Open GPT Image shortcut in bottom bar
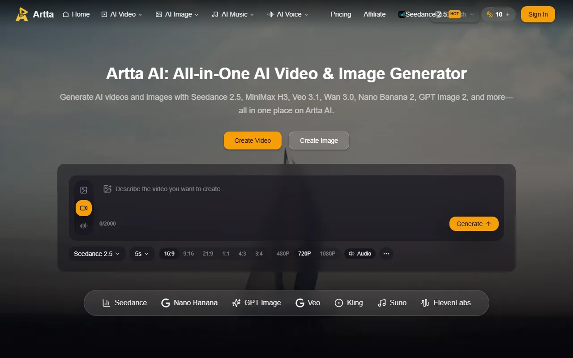Viewport: 573px width, 358px height. [x=257, y=303]
